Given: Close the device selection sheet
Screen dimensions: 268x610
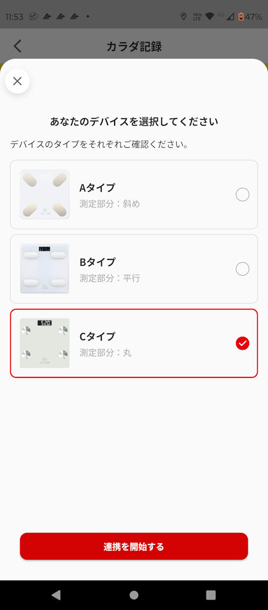Looking at the screenshot, I should [17, 81].
